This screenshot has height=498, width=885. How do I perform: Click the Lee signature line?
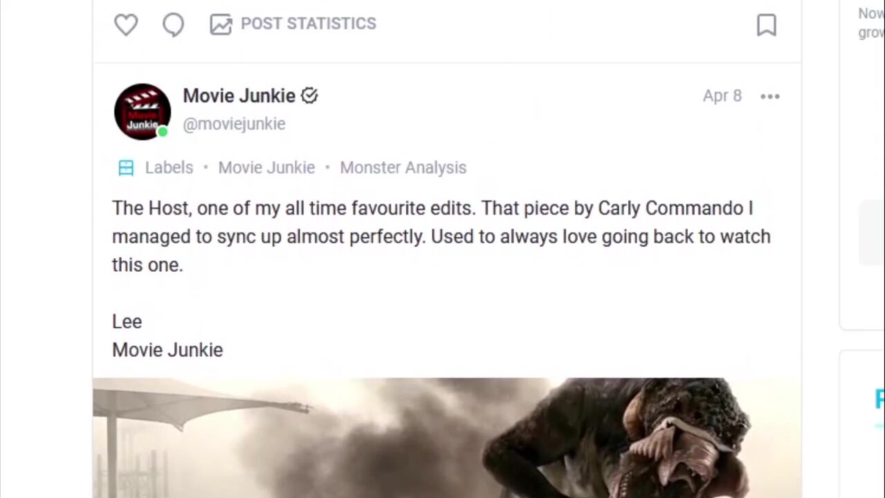pos(127,322)
